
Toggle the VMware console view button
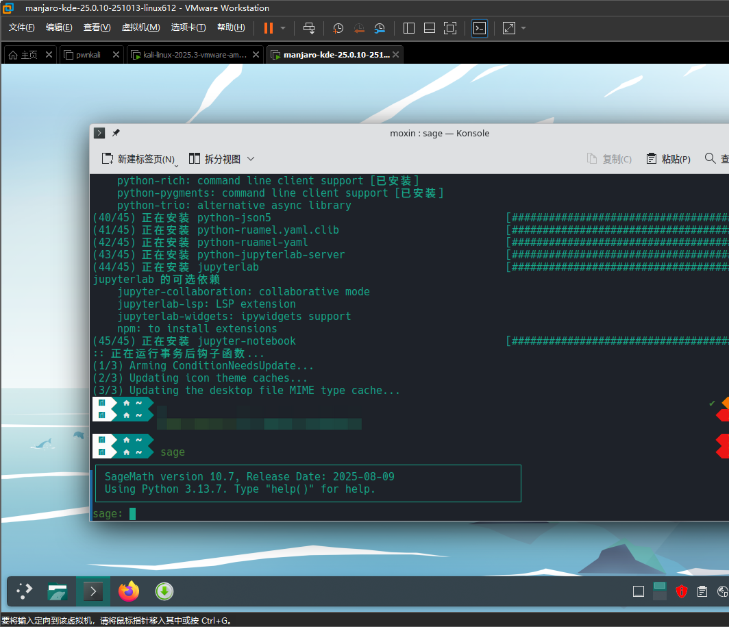[x=480, y=28]
